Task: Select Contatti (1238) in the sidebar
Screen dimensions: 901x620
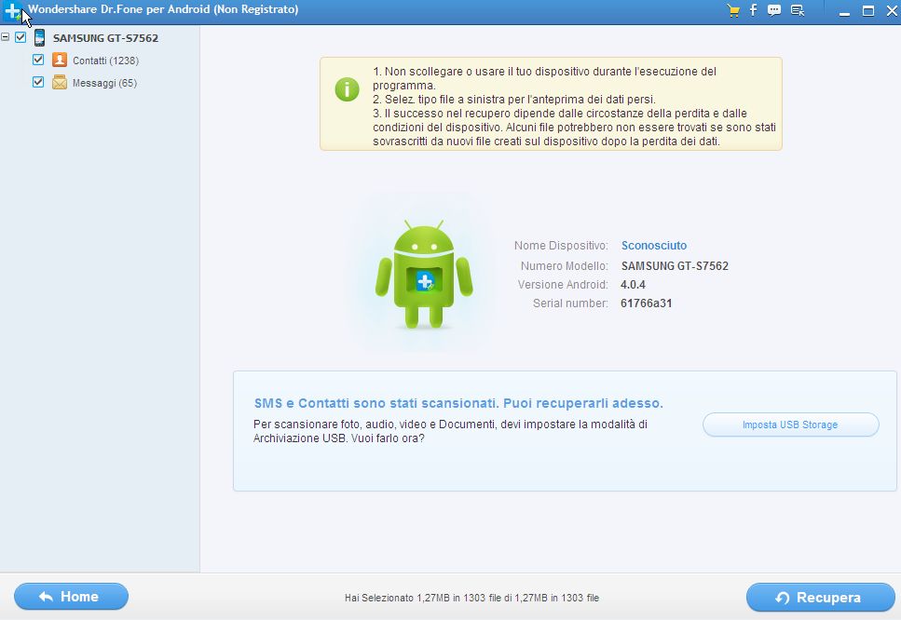Action: pyautogui.click(x=105, y=61)
